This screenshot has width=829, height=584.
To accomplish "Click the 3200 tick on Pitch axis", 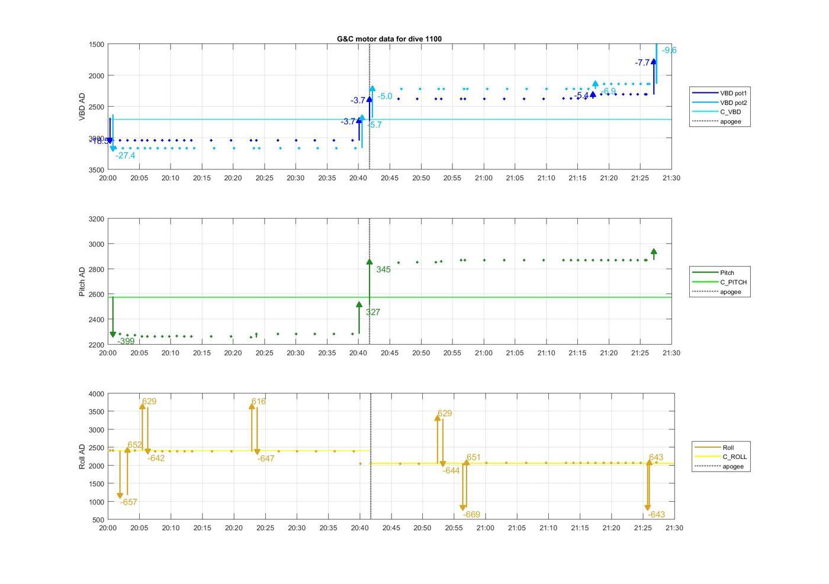I will point(97,219).
